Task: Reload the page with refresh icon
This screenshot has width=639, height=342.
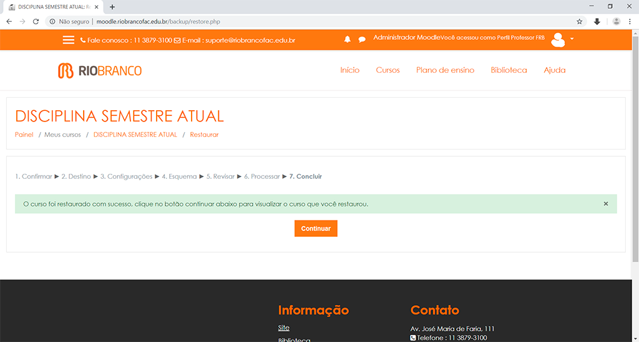Action: [x=36, y=22]
